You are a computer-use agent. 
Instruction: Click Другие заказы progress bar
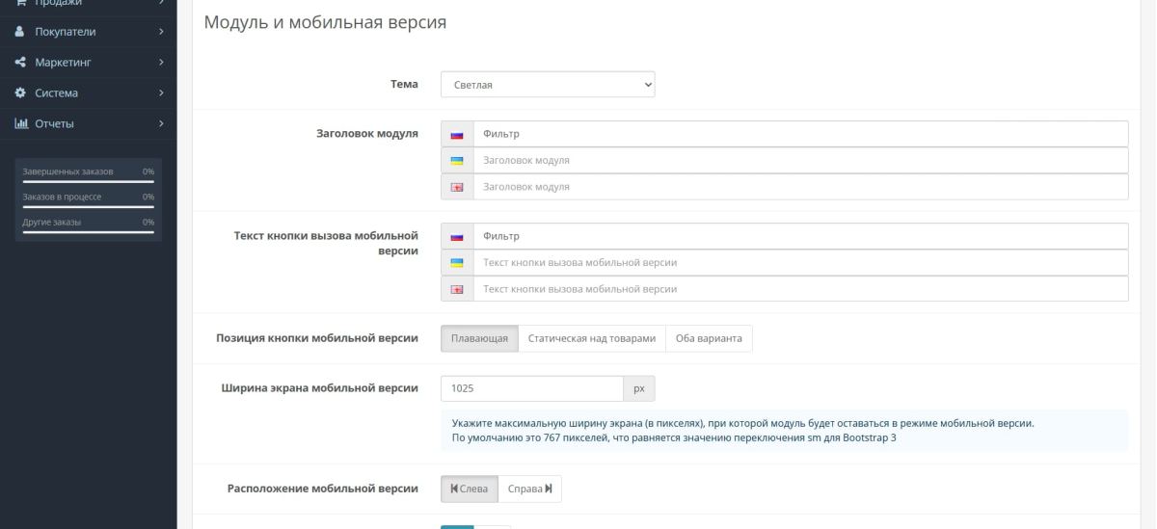click(x=89, y=231)
